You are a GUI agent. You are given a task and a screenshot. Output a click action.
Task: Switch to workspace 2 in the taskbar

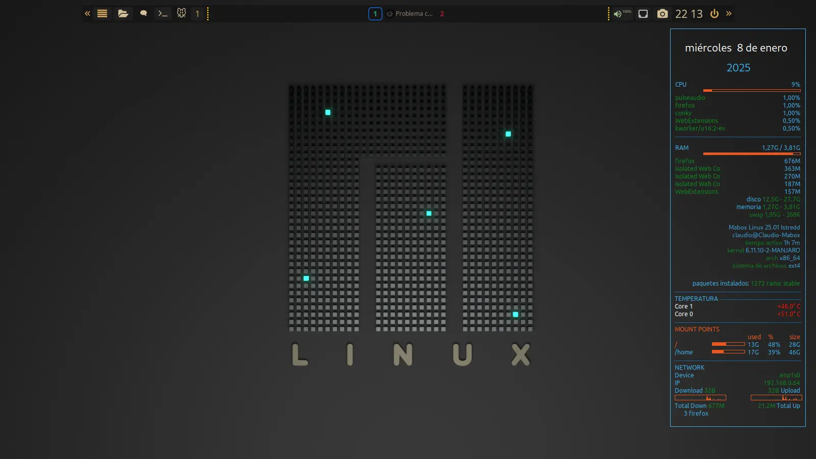(442, 14)
